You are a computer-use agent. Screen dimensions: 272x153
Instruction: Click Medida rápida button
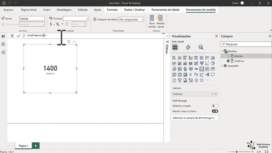coord(161,21)
